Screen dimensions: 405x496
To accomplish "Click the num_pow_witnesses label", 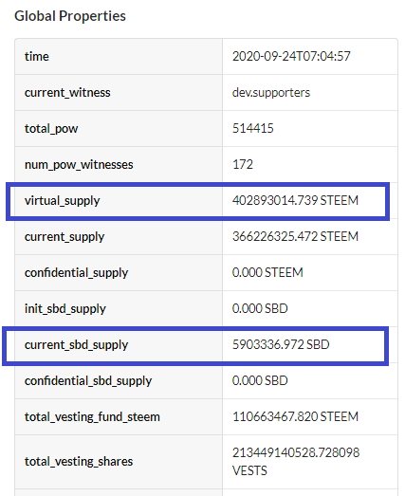I will (79, 165).
